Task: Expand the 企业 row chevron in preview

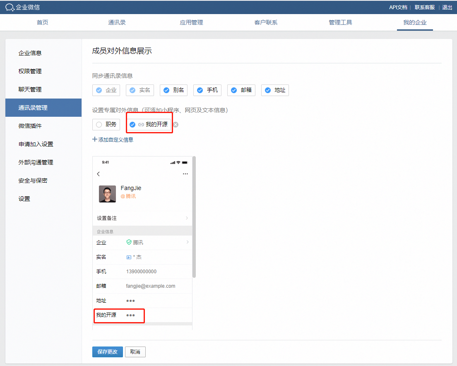Action: [x=188, y=242]
